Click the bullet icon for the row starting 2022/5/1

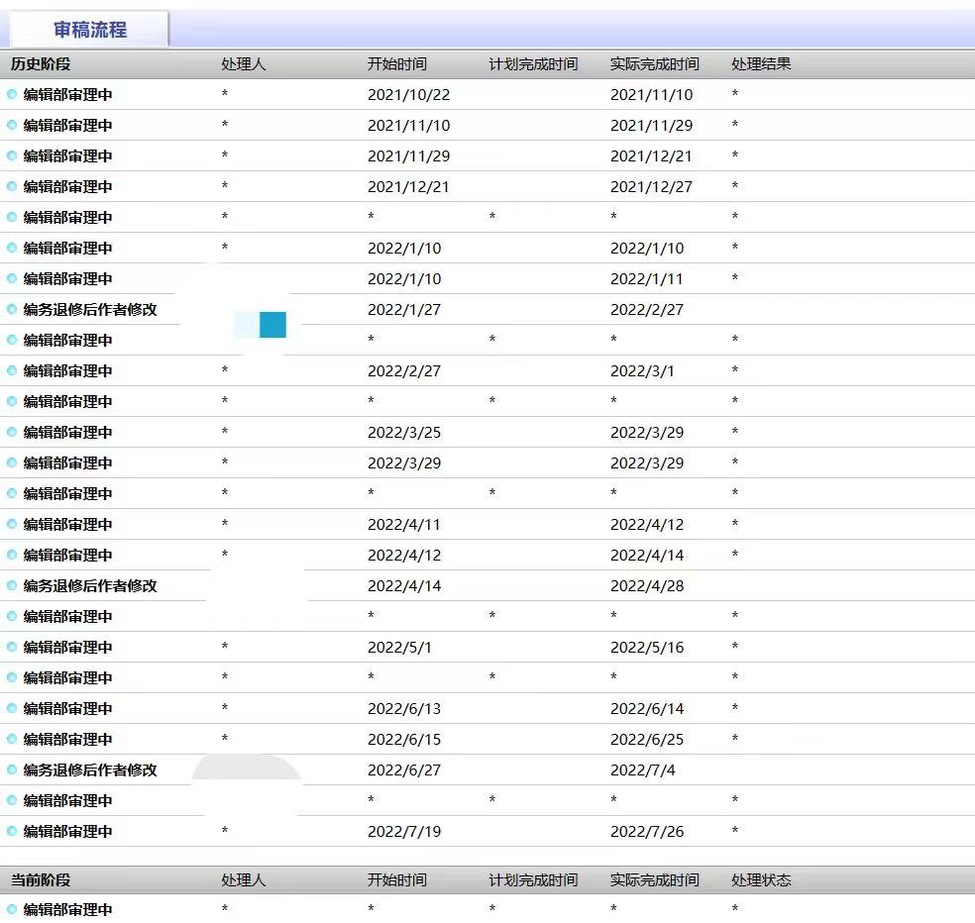point(12,648)
